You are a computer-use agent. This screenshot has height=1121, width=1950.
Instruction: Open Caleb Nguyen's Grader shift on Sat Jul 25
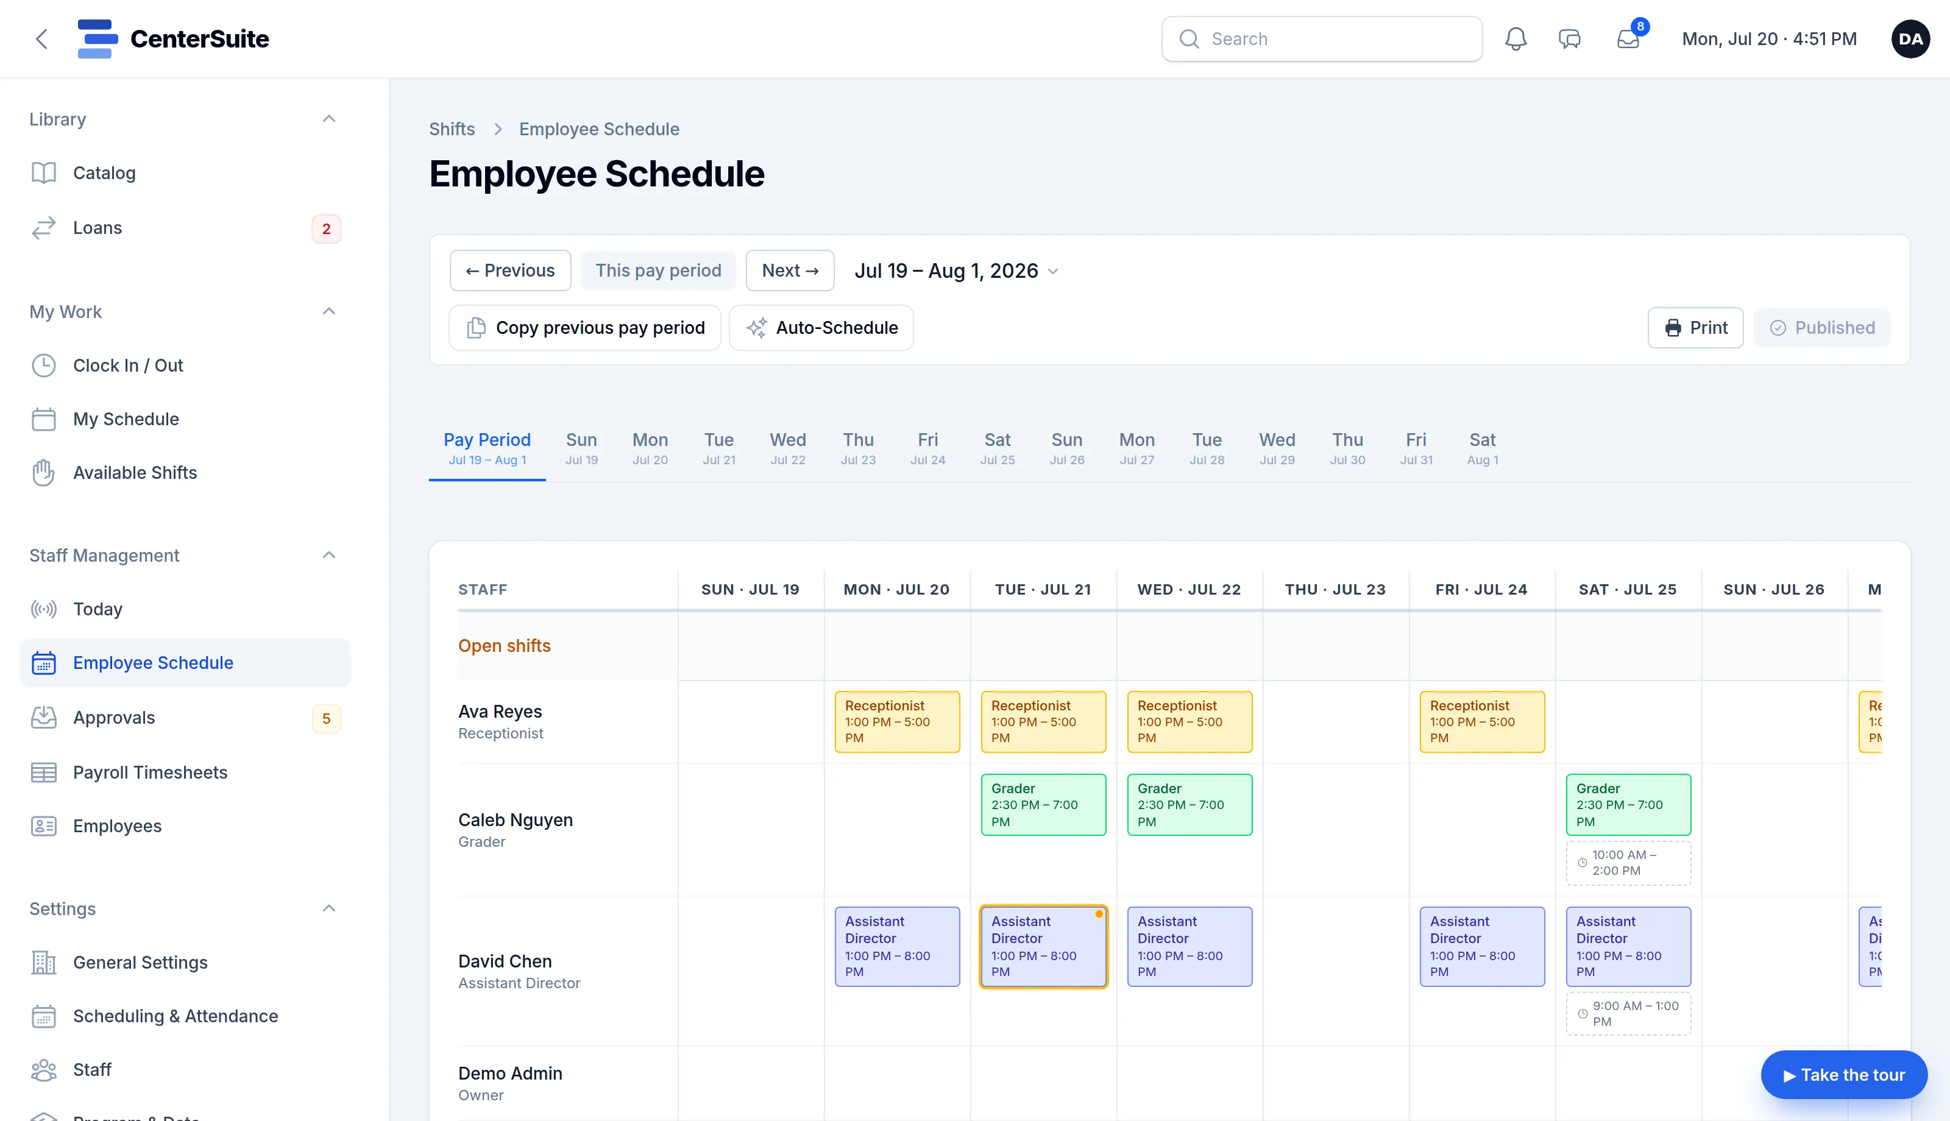click(x=1628, y=805)
